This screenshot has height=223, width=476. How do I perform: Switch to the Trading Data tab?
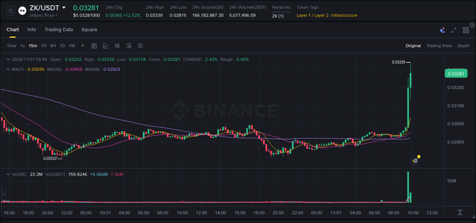coord(59,30)
